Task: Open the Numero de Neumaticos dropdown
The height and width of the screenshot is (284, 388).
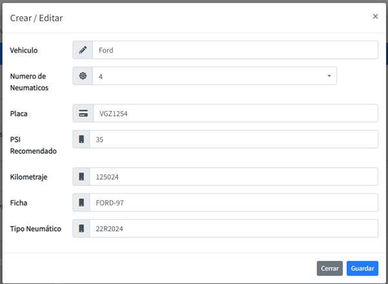Action: (214, 76)
